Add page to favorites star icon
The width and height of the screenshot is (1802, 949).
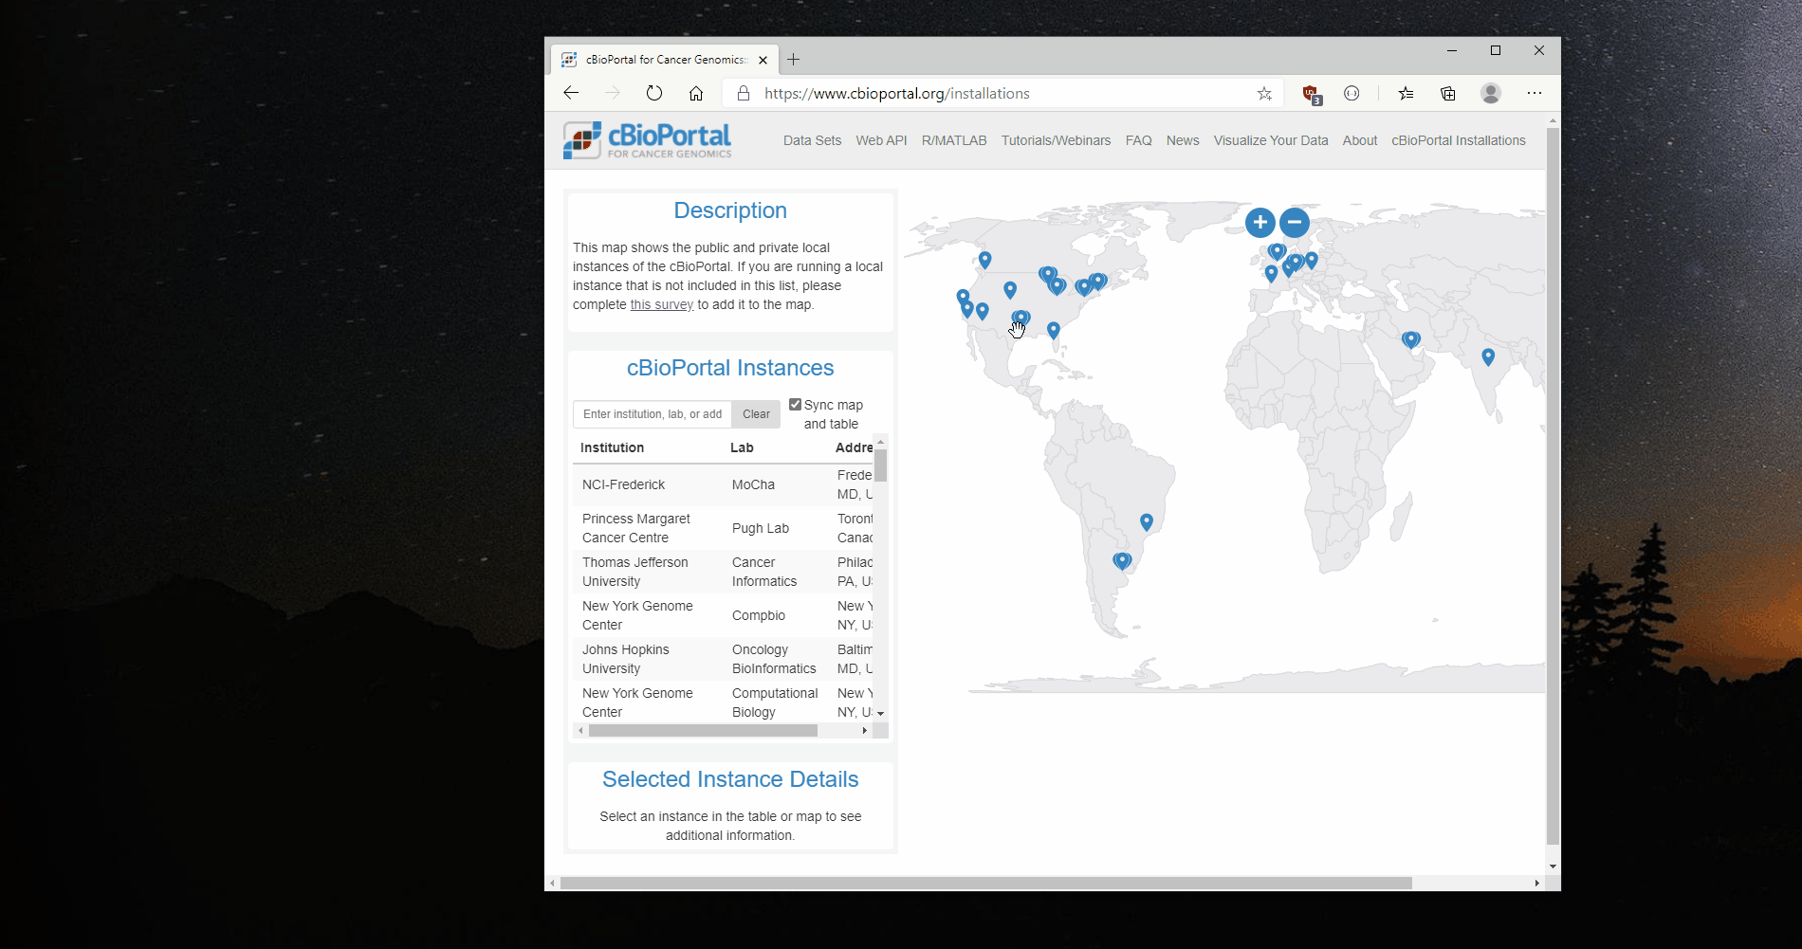tap(1264, 93)
